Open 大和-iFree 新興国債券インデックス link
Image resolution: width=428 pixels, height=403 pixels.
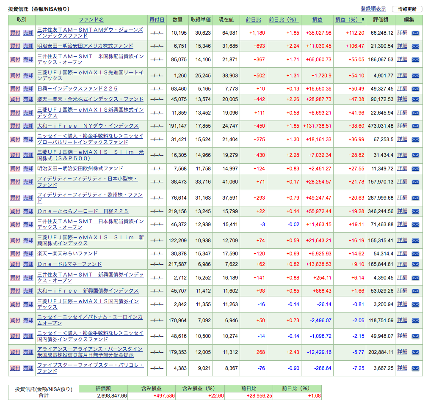(88, 291)
